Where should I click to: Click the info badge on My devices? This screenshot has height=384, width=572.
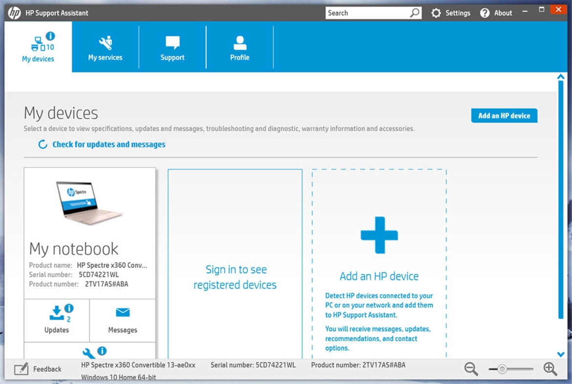point(50,36)
